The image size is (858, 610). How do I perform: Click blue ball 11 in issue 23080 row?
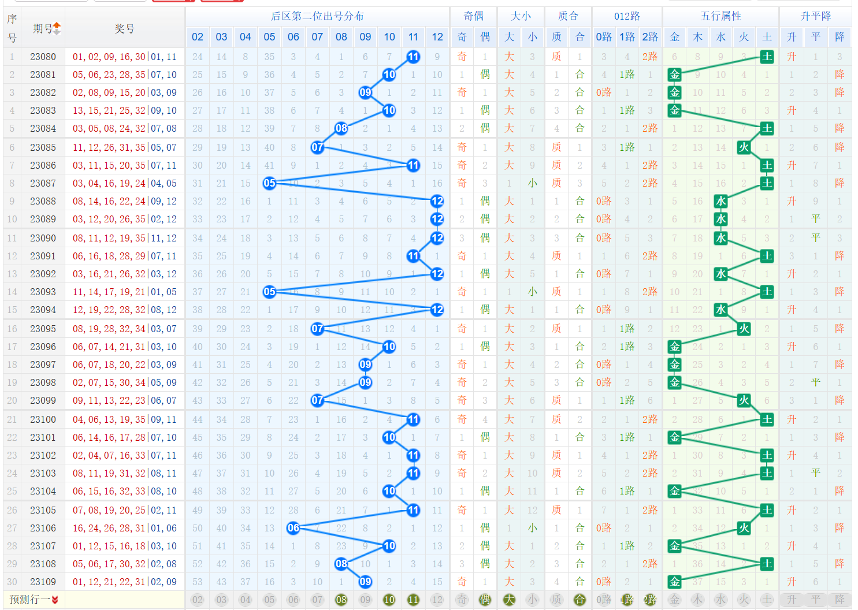point(413,57)
